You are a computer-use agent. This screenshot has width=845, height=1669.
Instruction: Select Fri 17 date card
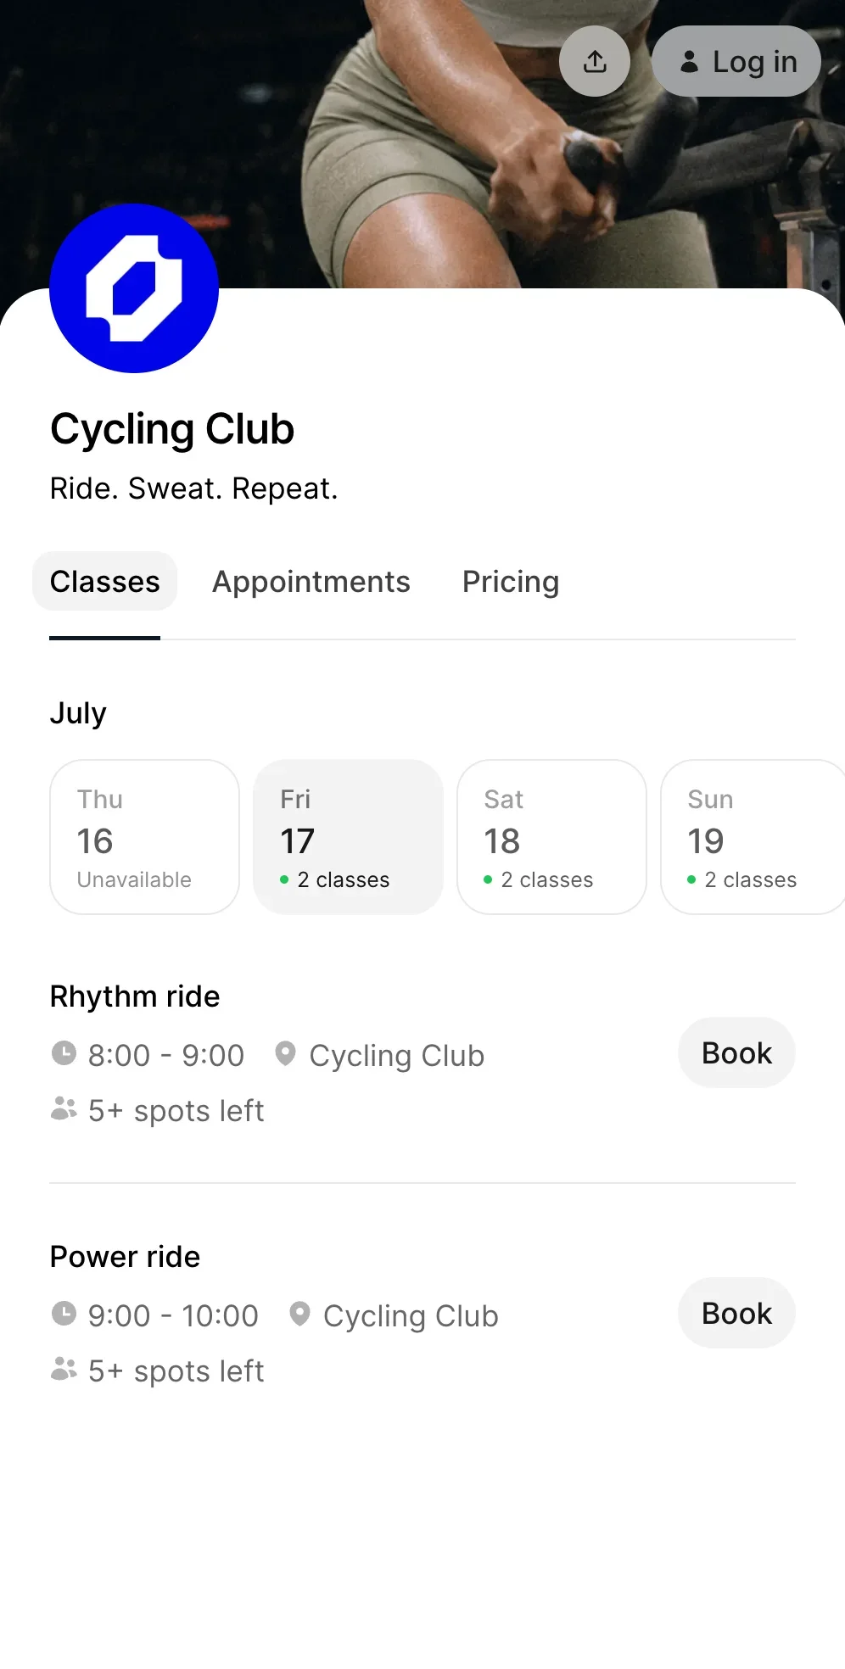(348, 837)
